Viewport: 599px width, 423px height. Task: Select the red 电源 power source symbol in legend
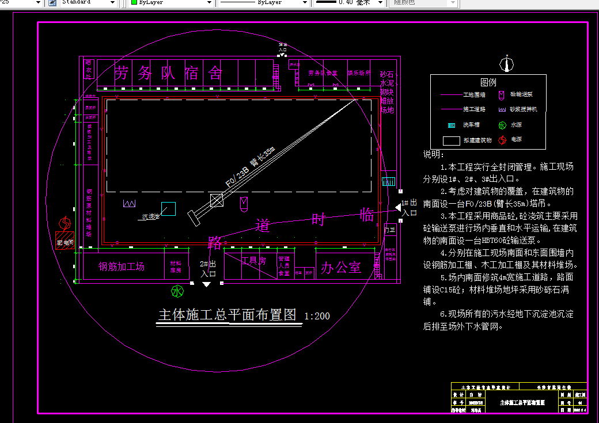(502, 139)
